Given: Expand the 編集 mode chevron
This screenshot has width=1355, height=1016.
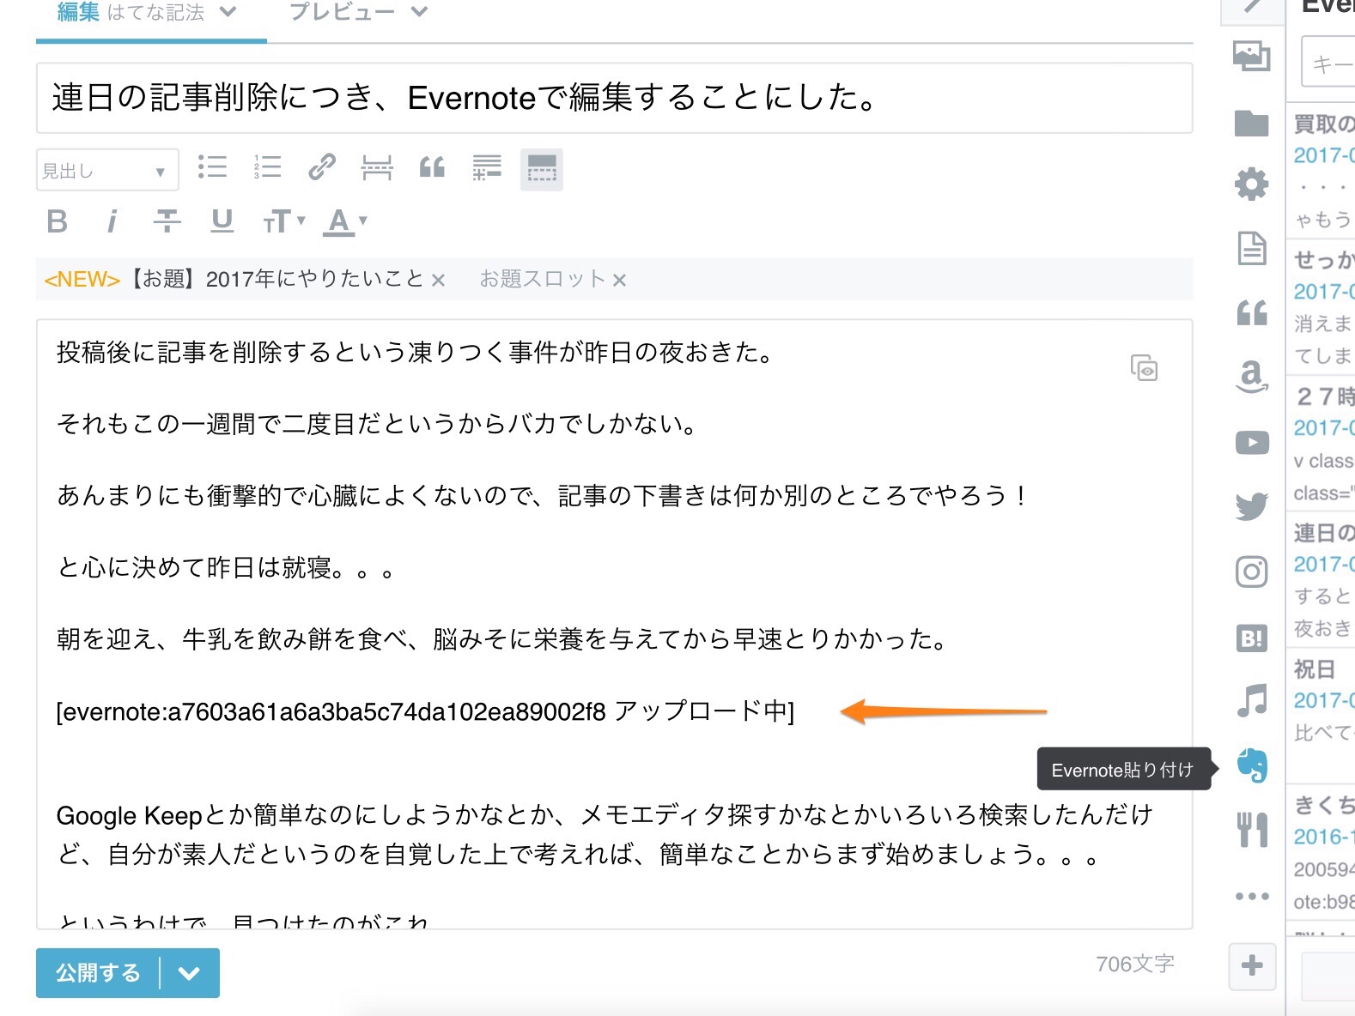Looking at the screenshot, I should coord(228,12).
